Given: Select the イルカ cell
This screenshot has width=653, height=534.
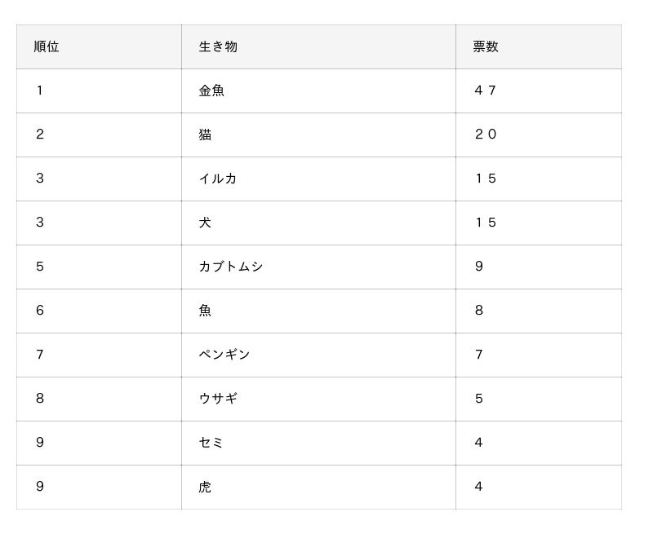Looking at the screenshot, I should pyautogui.click(x=218, y=179).
